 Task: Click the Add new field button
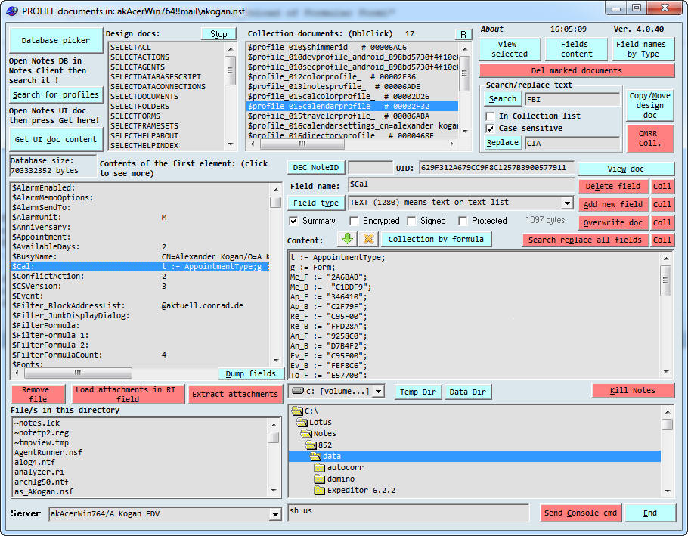point(613,204)
